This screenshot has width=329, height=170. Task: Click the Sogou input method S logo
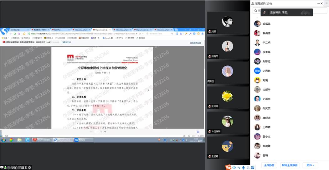pyautogui.click(x=228, y=168)
